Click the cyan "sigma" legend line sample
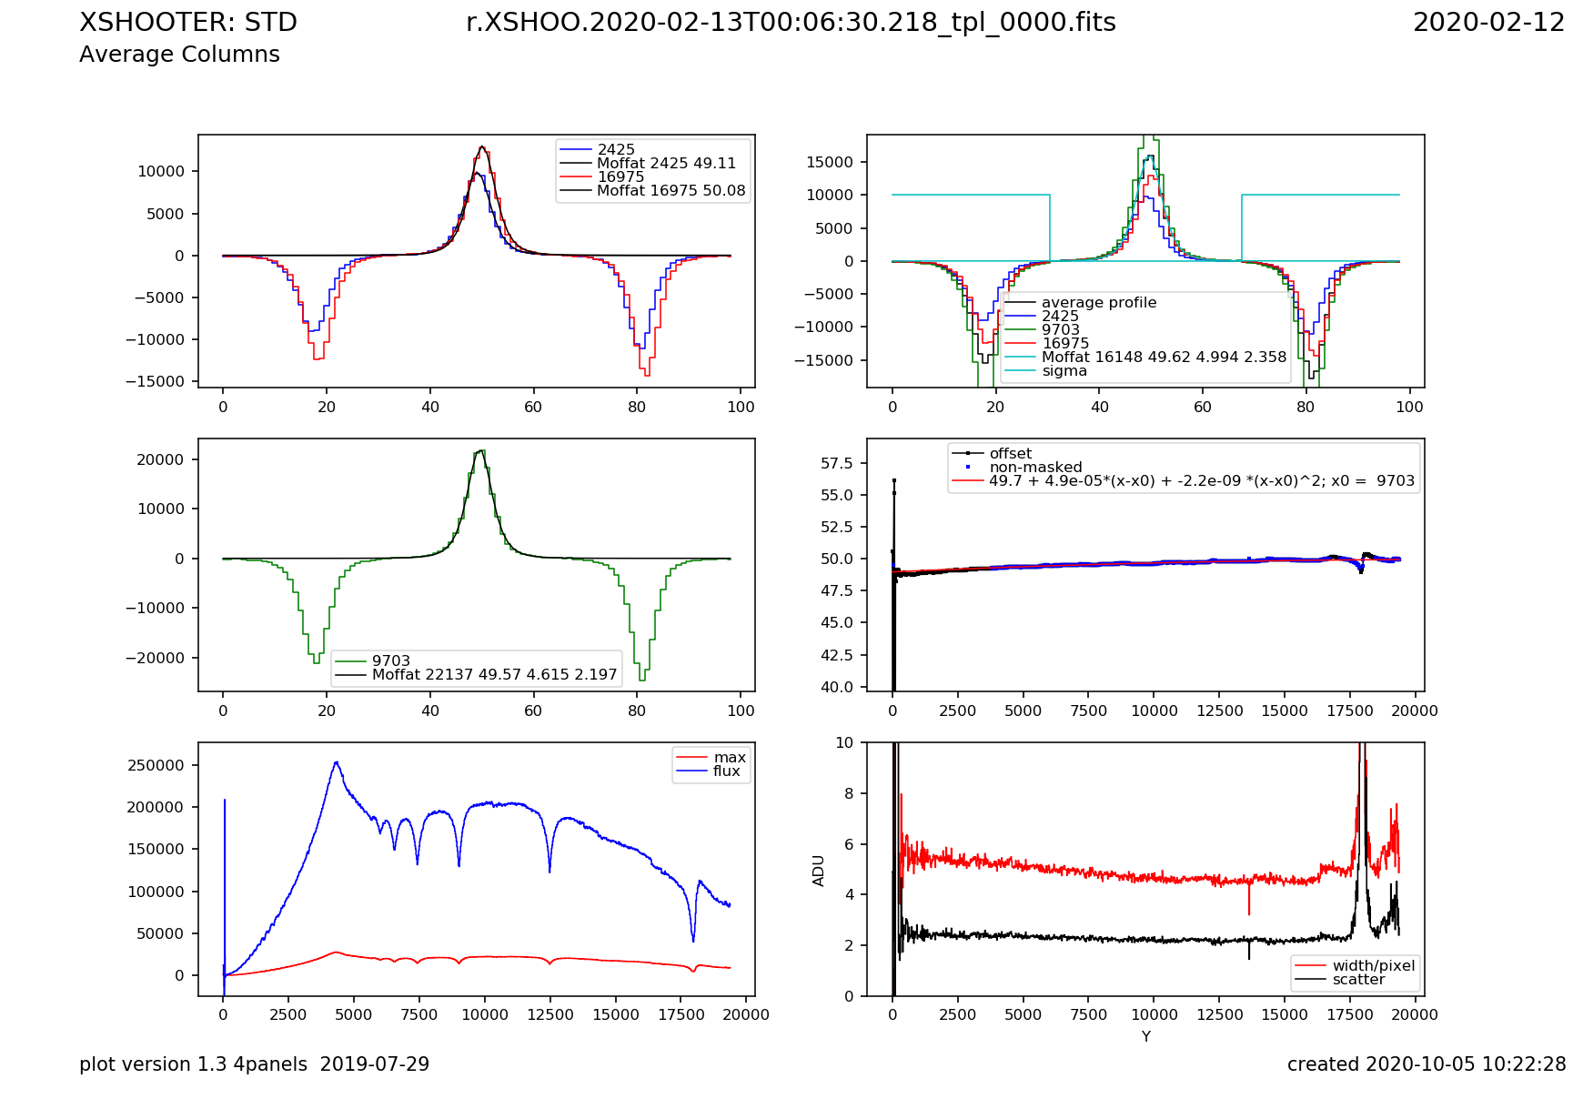Image resolution: width=1583 pixels, height=1119 pixels. pos(1020,371)
